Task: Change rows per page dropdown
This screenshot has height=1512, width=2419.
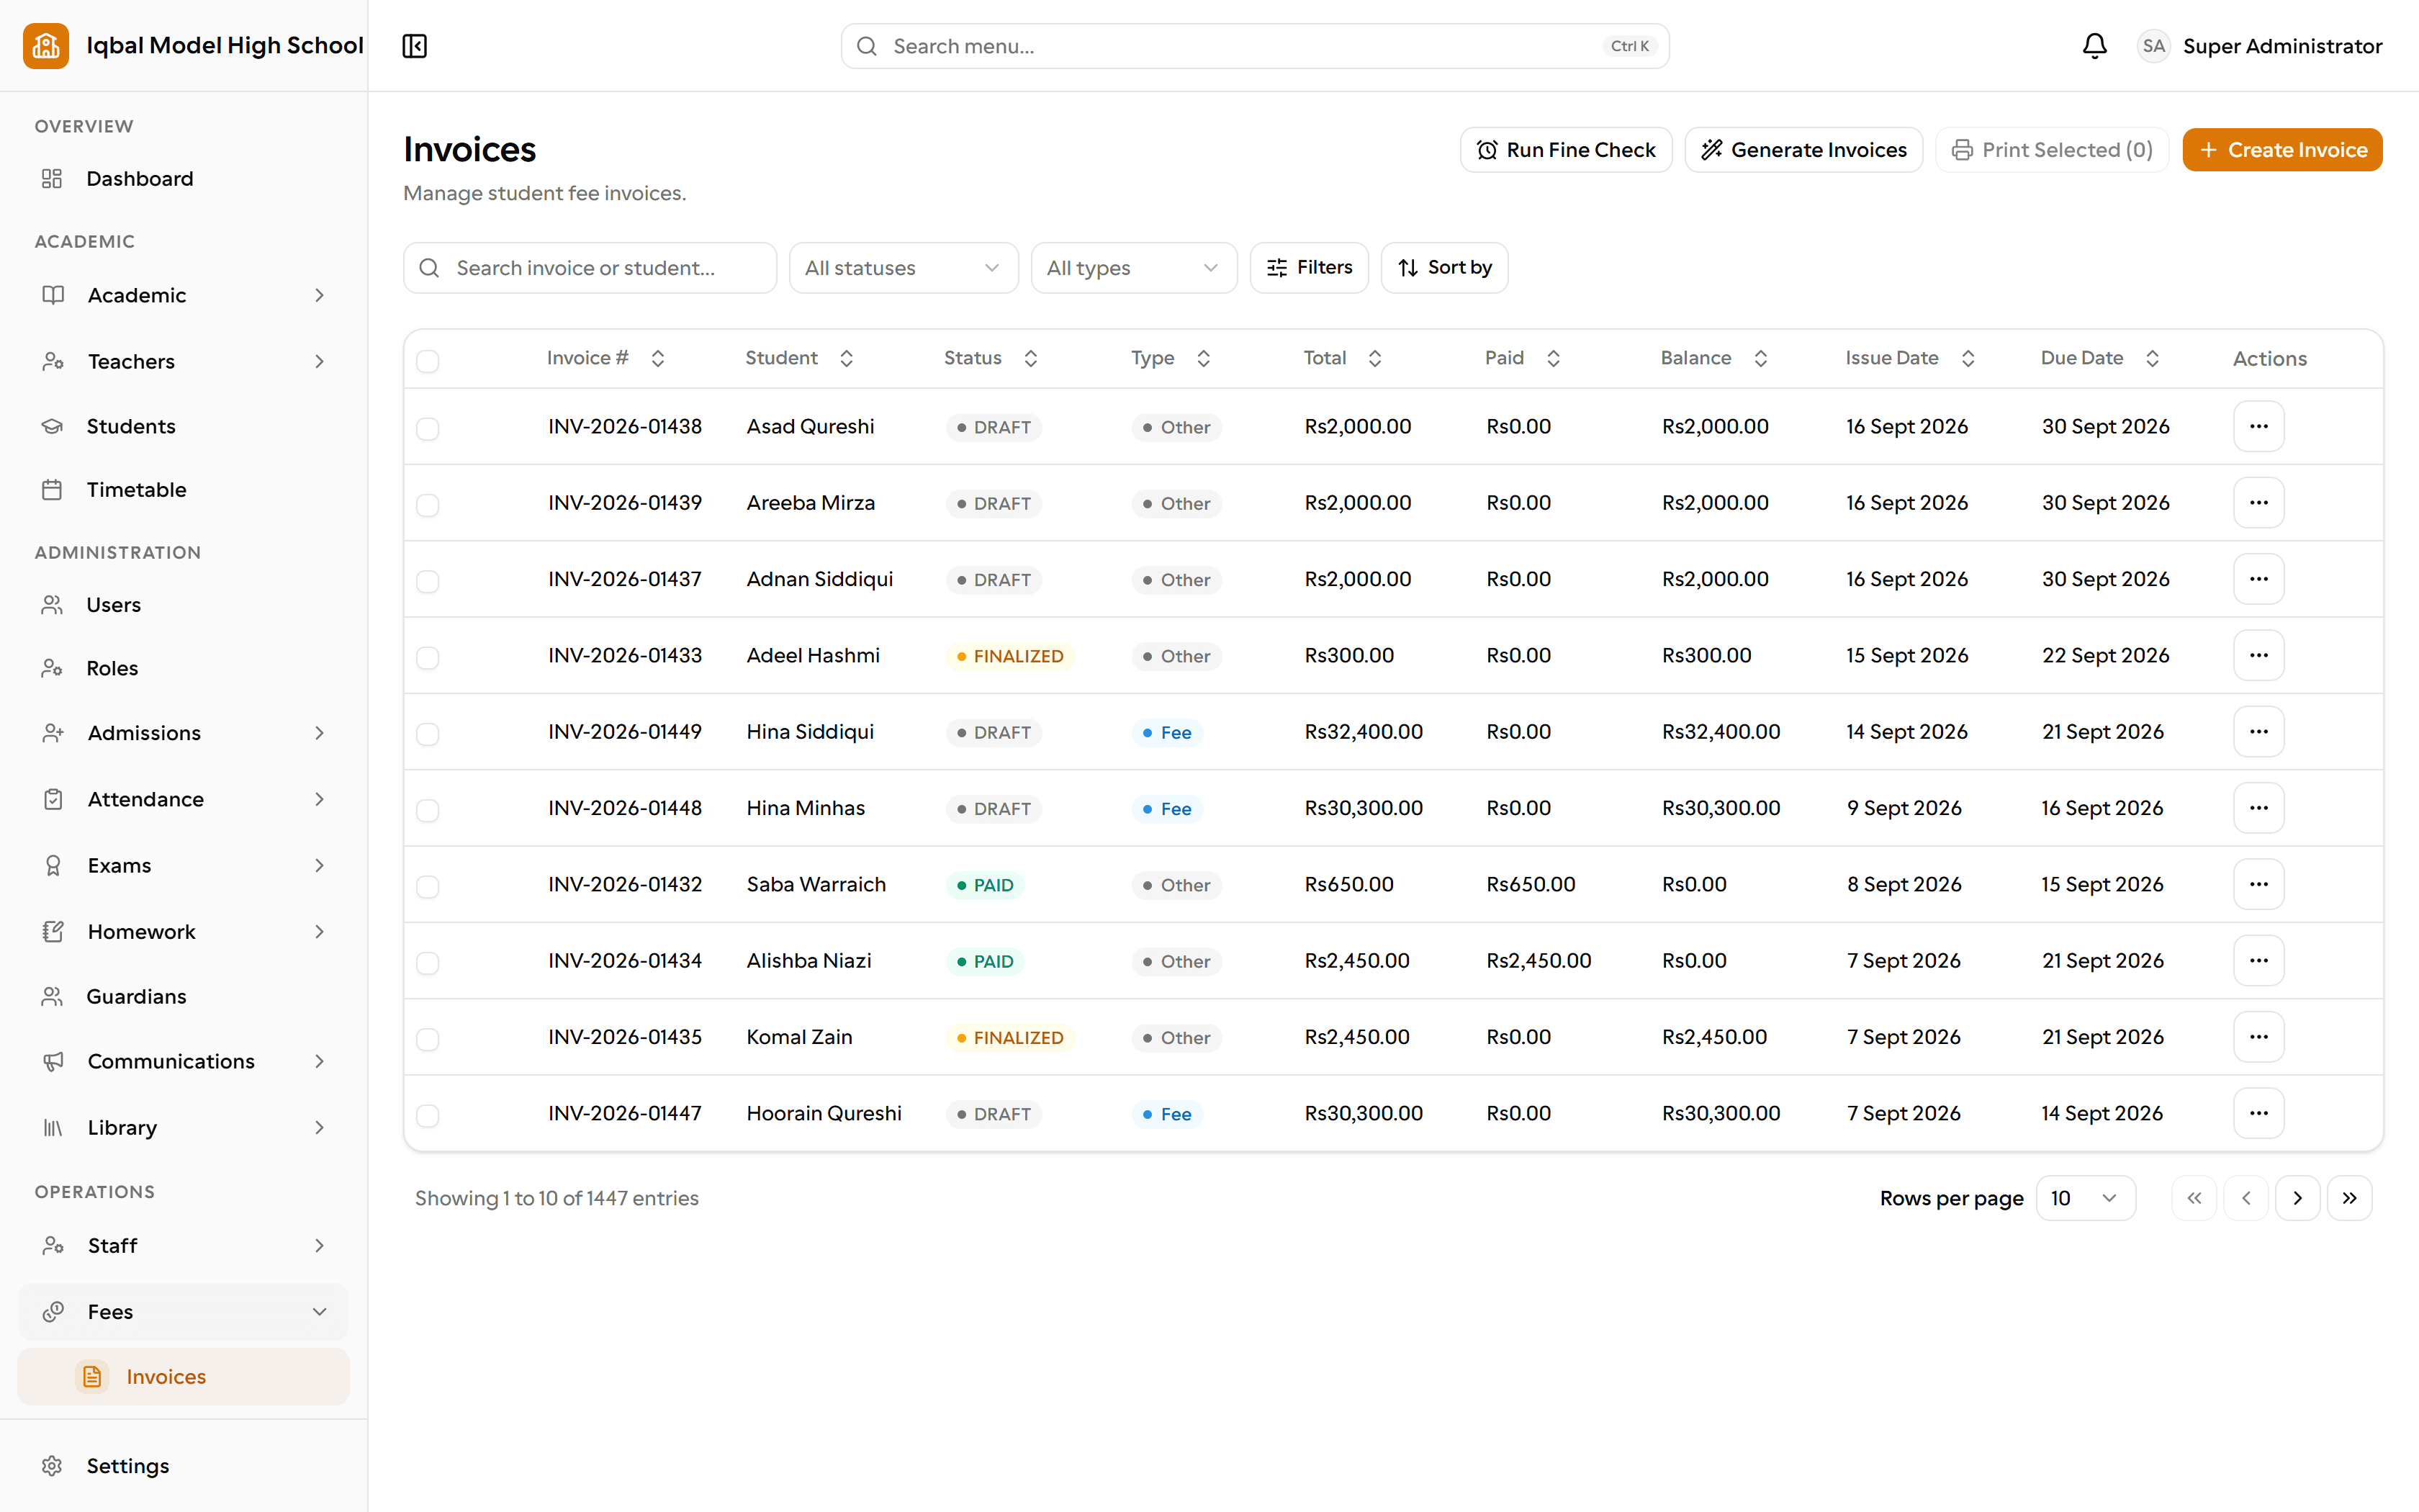Action: [2085, 1198]
